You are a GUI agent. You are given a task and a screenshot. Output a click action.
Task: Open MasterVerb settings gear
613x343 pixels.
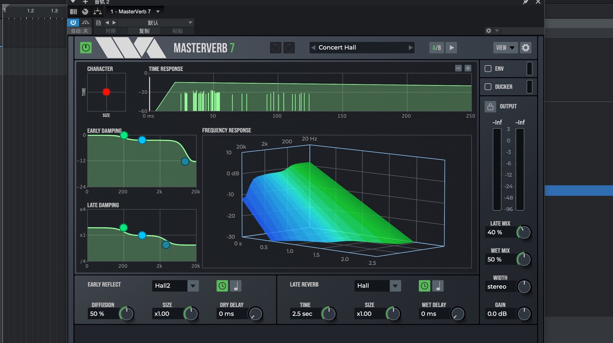point(526,48)
